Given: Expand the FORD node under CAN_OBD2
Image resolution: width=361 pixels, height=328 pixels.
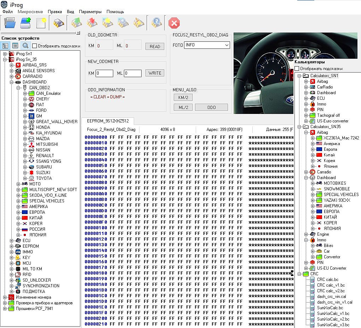Looking at the screenshot, I should pos(25,110).
